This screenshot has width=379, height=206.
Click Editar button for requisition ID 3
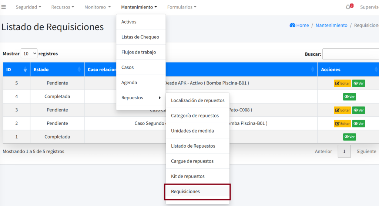[342, 110]
